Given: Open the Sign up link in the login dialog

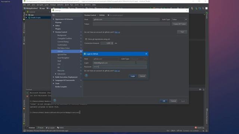Looking at the screenshot, I should tap(117, 71).
